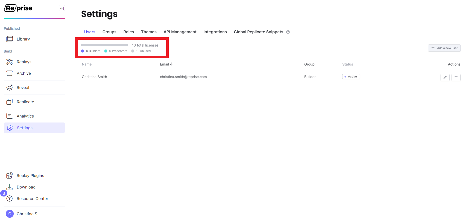Image resolution: width=472 pixels, height=221 pixels.
Task: Open the Library icon in sidebar
Action: (x=9, y=39)
